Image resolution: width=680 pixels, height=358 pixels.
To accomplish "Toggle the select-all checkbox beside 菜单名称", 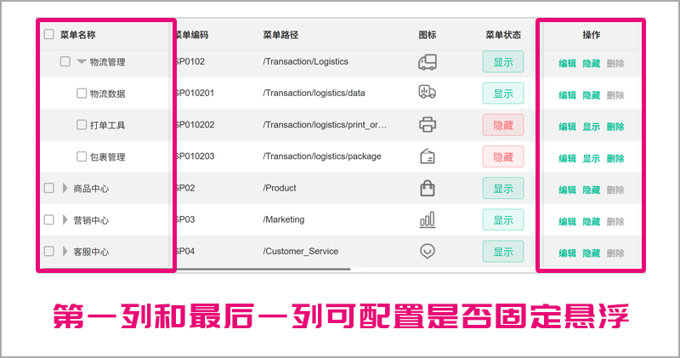I will pyautogui.click(x=49, y=34).
